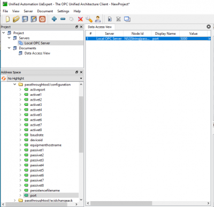The image size is (214, 207).
Task: Select the passivet8 variable node
Action: (37, 185)
